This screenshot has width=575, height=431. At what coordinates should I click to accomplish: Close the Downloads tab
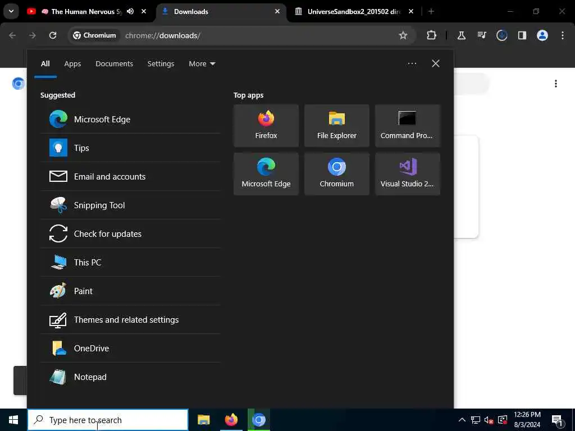coord(277,11)
